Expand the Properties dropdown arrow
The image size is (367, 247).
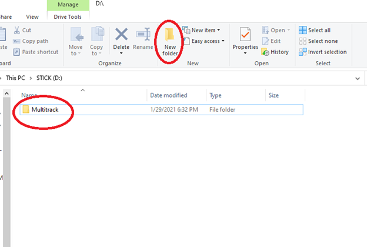245,53
